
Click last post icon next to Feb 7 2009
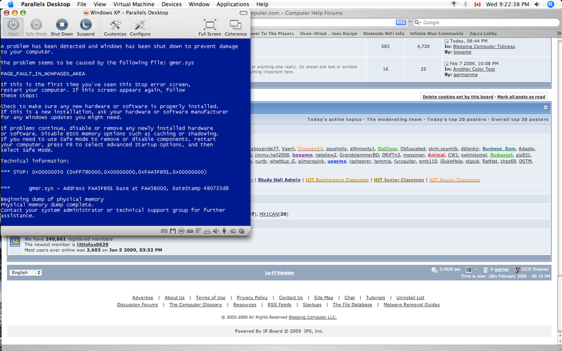click(447, 64)
